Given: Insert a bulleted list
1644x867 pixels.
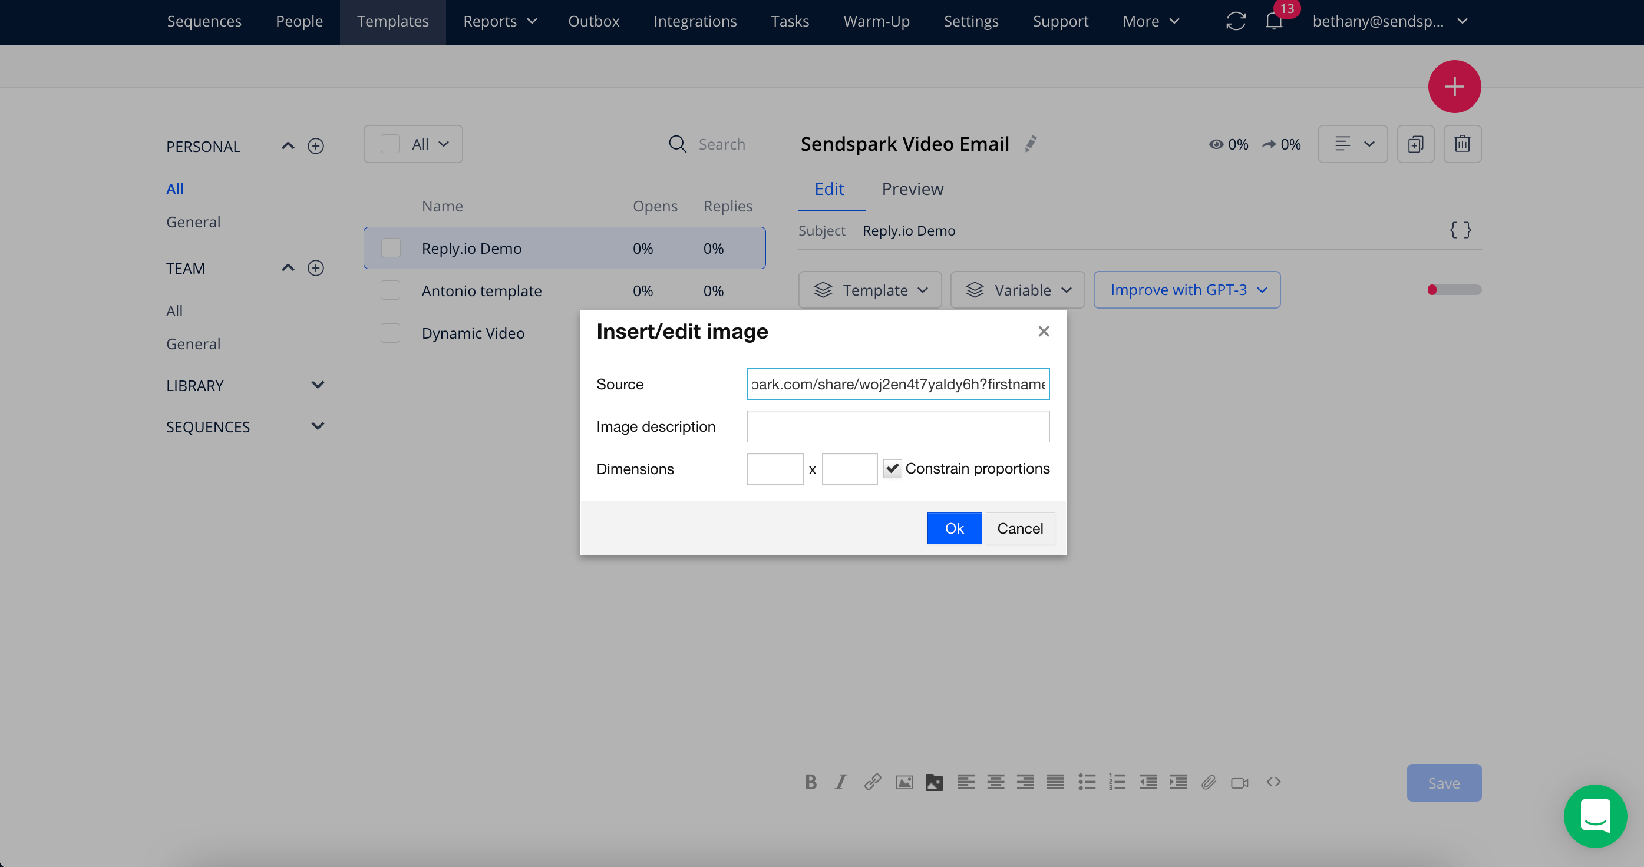Looking at the screenshot, I should click(1087, 782).
